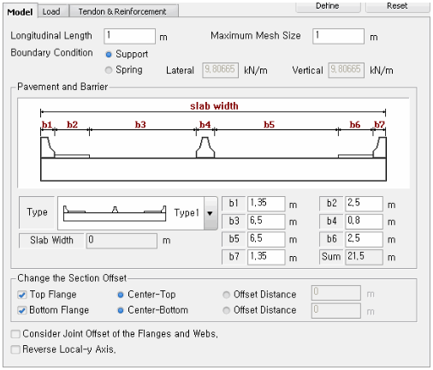433x370 pixels.
Task: Select Center-Bottom offset option
Action: coord(121,310)
